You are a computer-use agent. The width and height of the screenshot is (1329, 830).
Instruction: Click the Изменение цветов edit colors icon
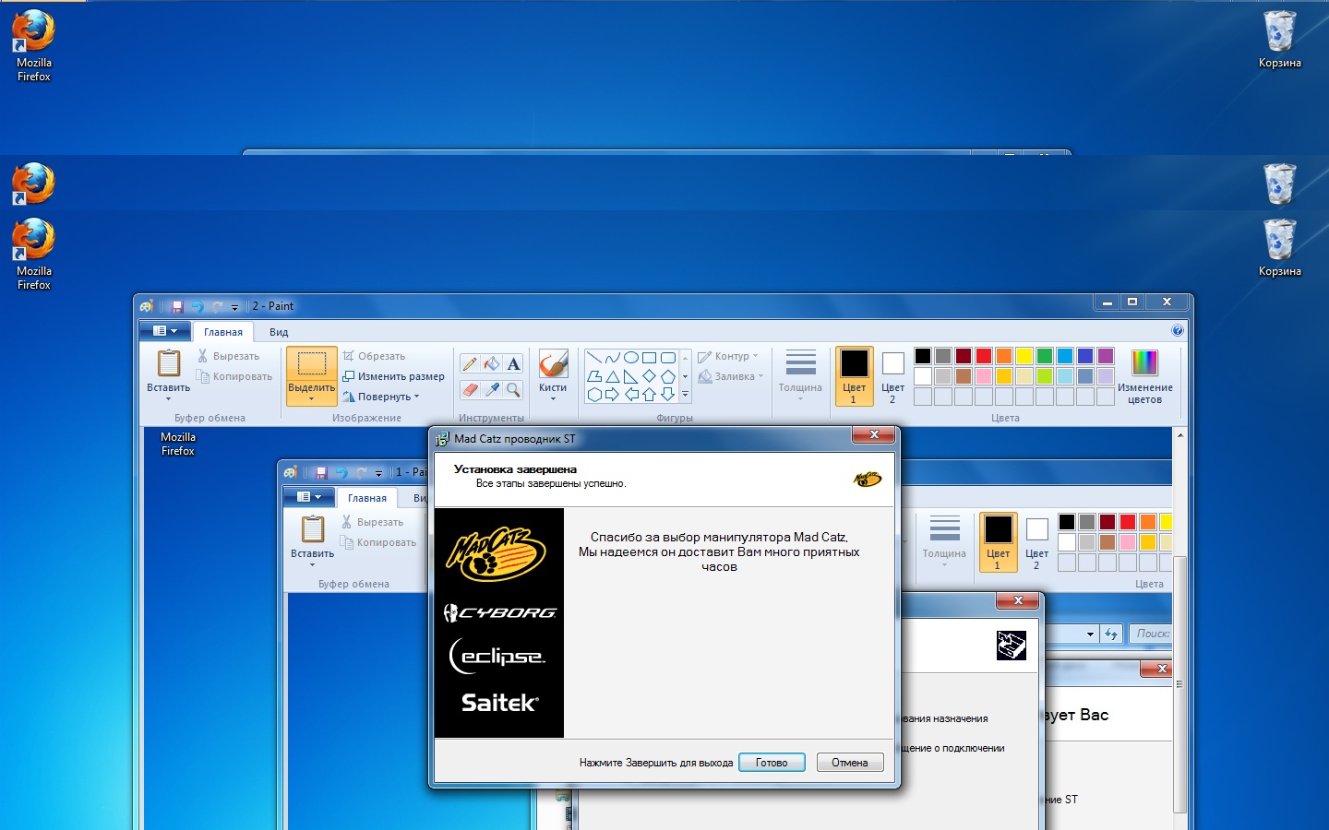[x=1144, y=376]
